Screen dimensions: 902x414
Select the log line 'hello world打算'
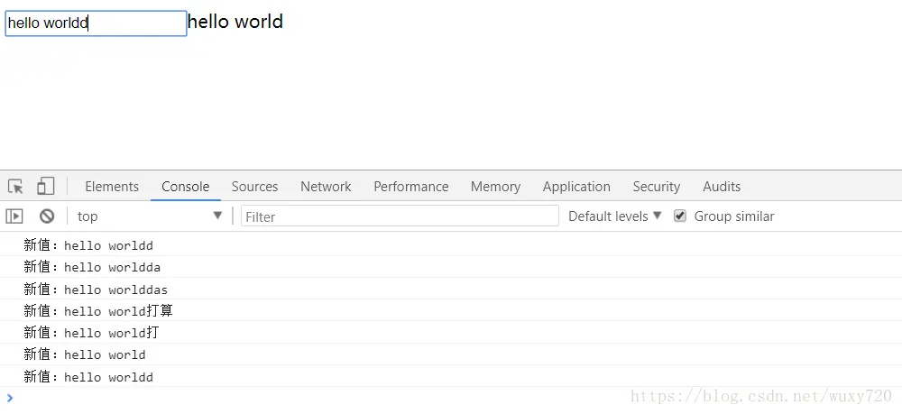click(x=451, y=311)
